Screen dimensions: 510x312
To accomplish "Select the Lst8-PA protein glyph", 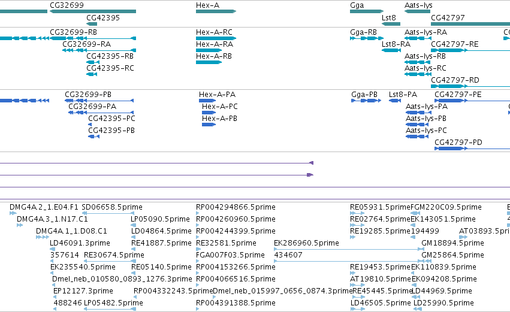I will [x=395, y=101].
